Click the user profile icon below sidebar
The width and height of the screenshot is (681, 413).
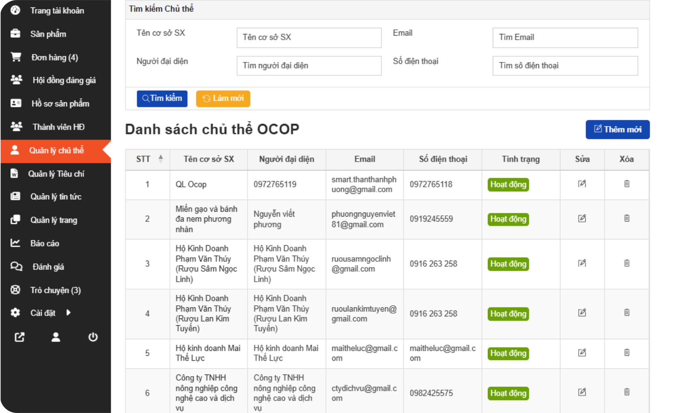(56, 337)
